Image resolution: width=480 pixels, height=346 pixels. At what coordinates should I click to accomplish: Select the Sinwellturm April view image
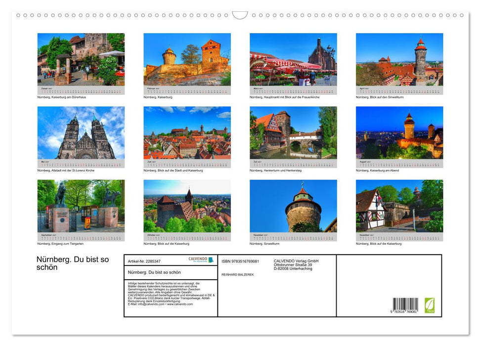pos(399,59)
